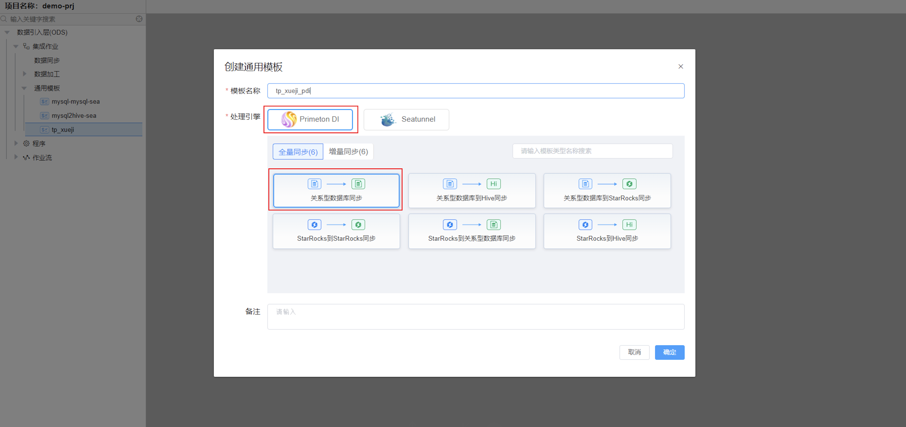Image resolution: width=906 pixels, height=427 pixels.
Task: Click the template type search field
Action: coord(592,151)
